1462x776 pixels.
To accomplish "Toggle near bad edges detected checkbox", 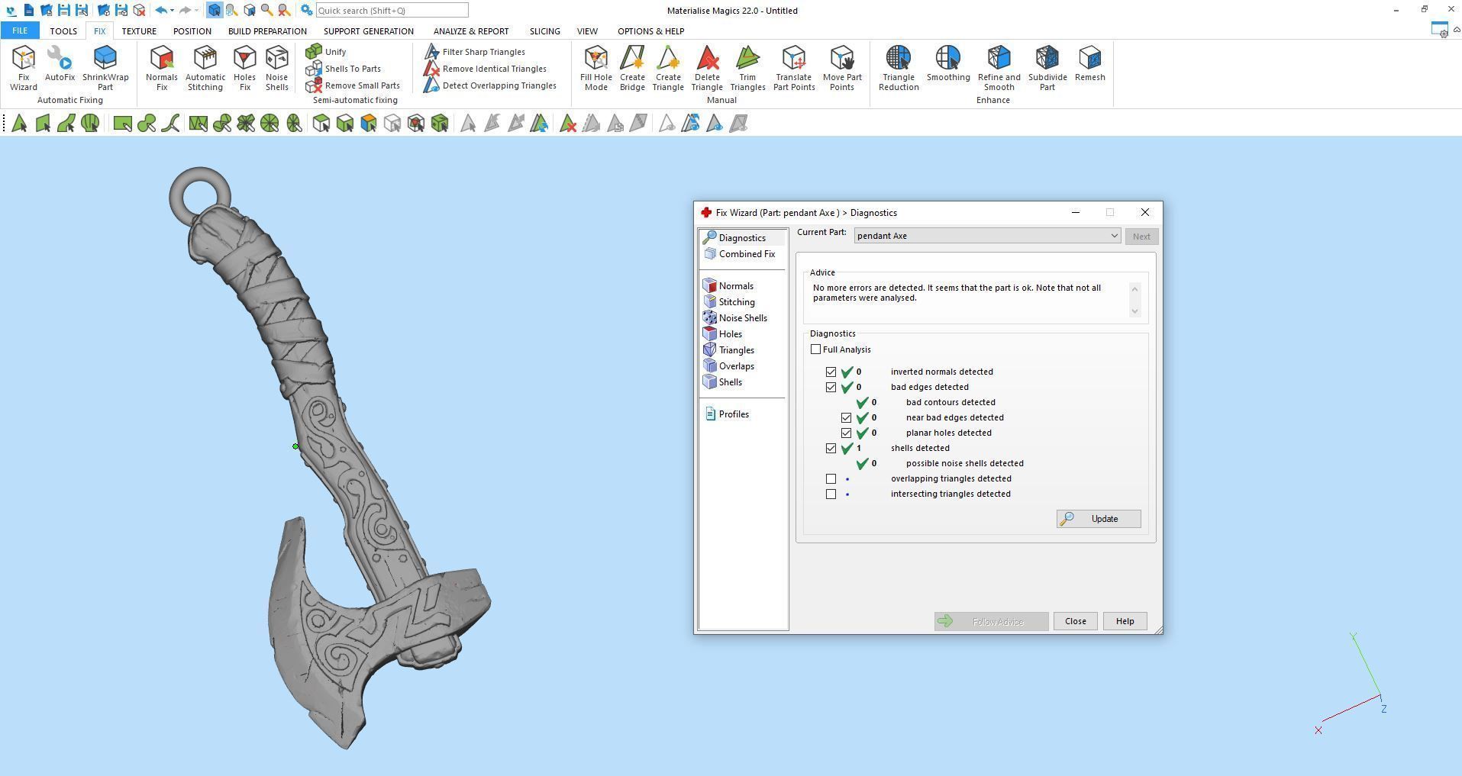I will click(846, 418).
